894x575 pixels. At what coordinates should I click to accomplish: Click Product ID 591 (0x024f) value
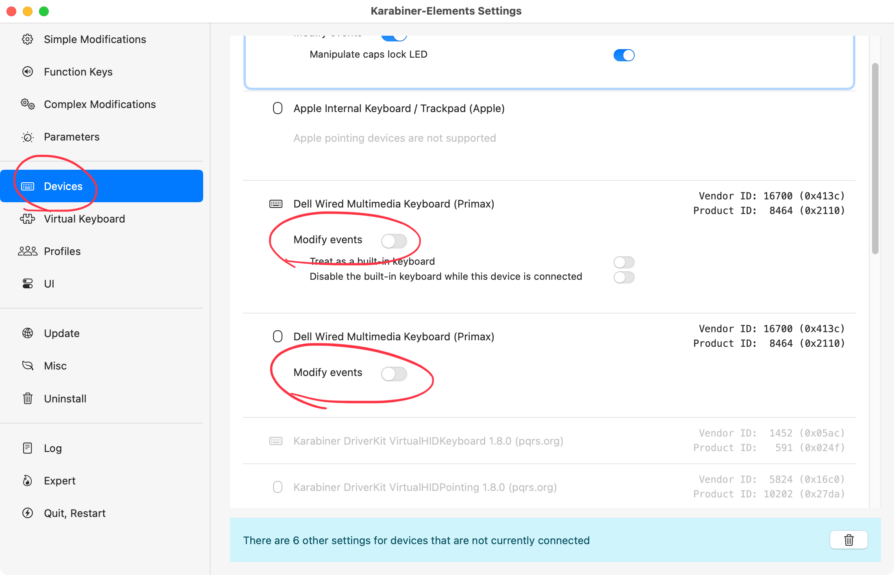pos(810,448)
